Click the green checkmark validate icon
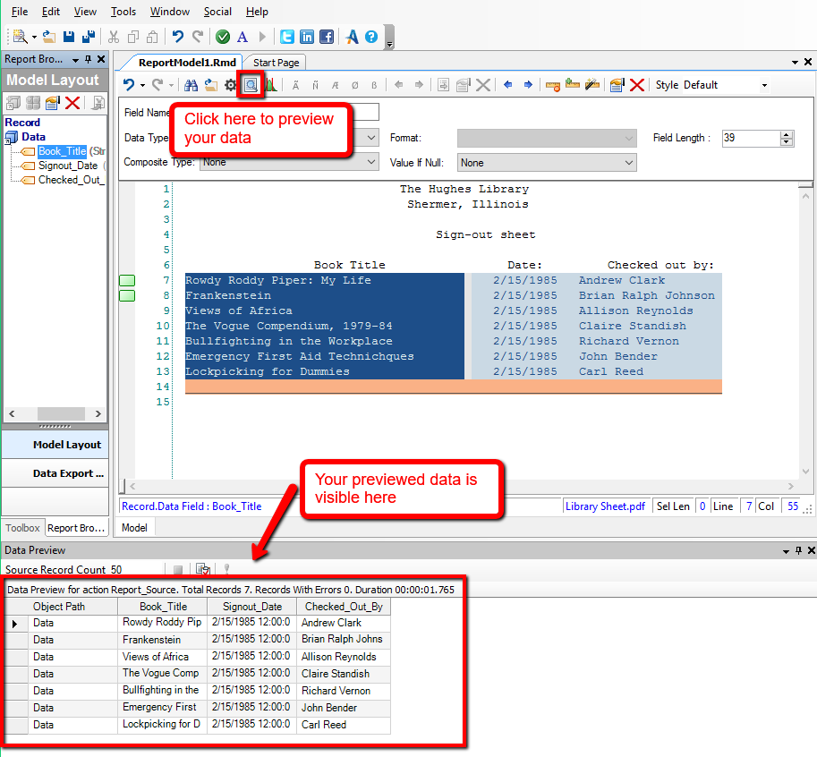 (x=223, y=37)
